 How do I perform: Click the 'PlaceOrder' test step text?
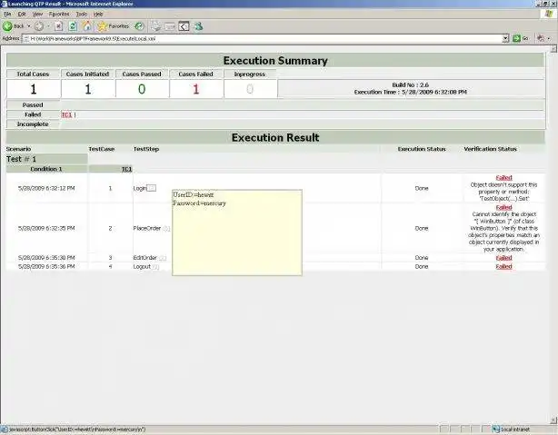click(x=147, y=228)
